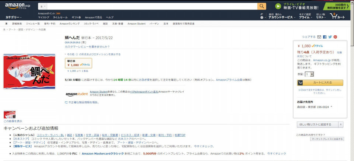
Task: Click 絵本・児童書 genre link
Action: (109, 135)
